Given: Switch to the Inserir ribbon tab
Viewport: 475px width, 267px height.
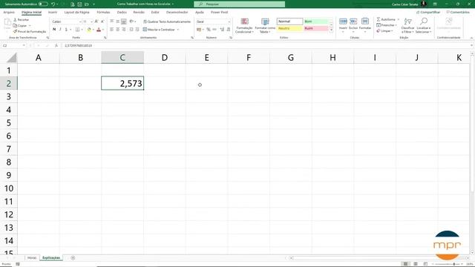Looking at the screenshot, I should pyautogui.click(x=53, y=12).
